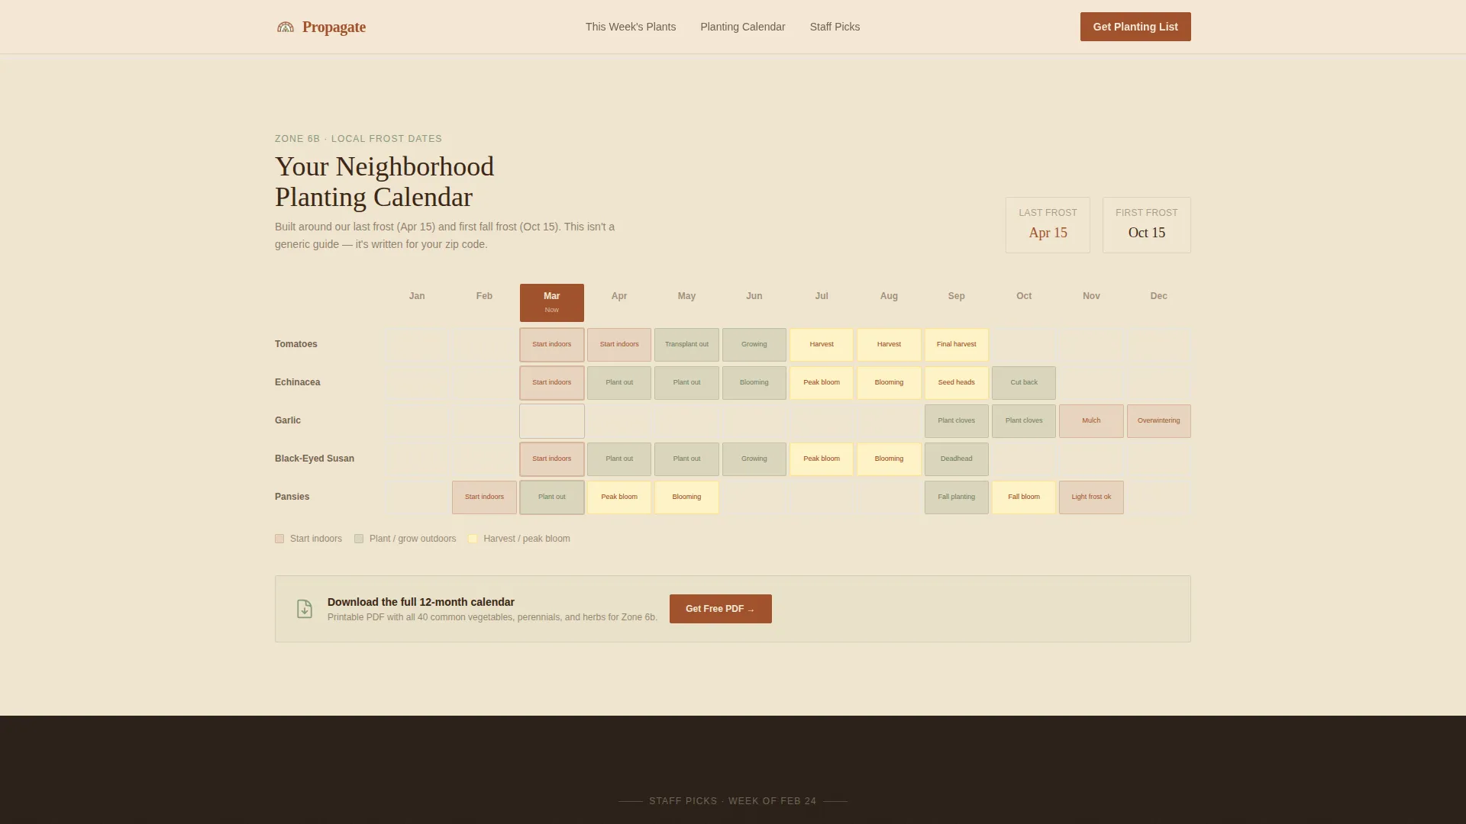This screenshot has height=824, width=1466.
Task: Open This Week's Plants nav link
Action: click(x=631, y=27)
